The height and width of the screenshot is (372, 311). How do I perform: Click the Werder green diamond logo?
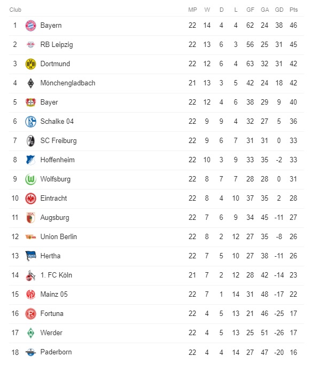pos(30,333)
